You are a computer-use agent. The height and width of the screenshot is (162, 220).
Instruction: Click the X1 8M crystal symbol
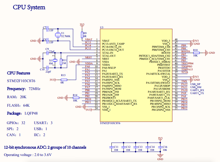coord(55,61)
